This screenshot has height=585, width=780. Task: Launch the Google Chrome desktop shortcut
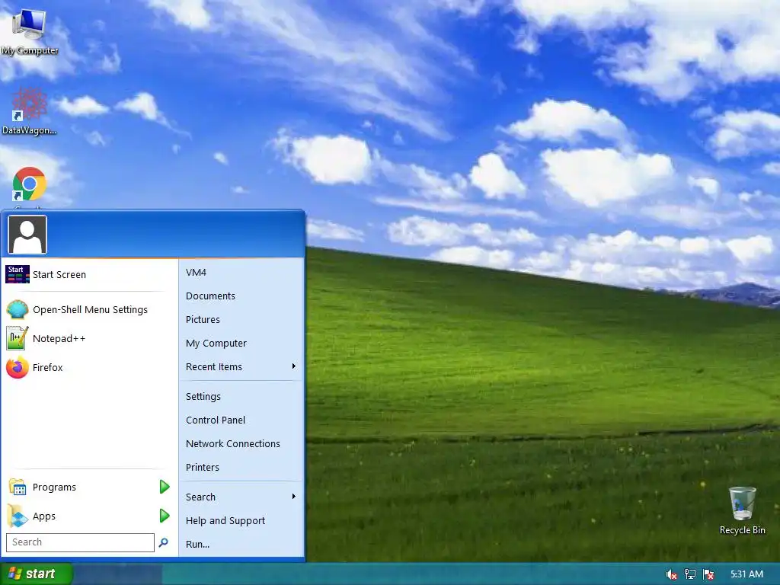point(29,184)
